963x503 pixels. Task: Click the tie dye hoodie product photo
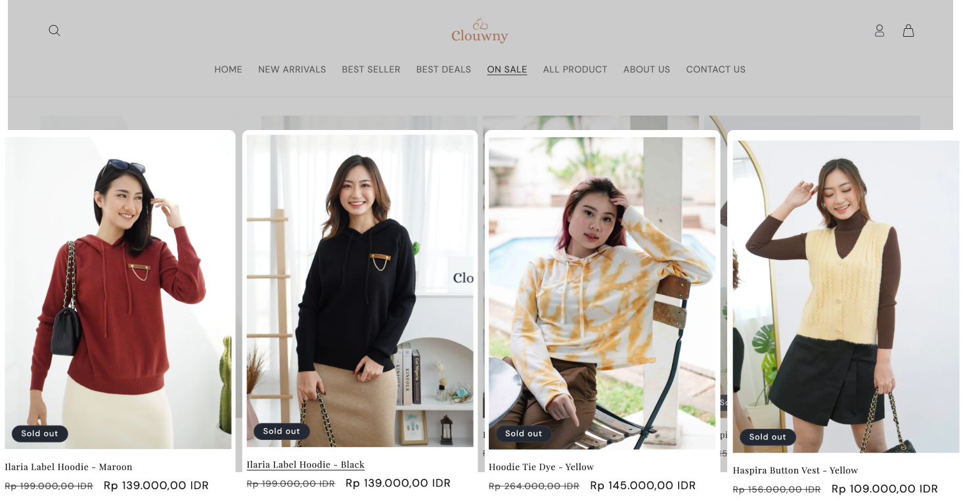click(x=602, y=293)
